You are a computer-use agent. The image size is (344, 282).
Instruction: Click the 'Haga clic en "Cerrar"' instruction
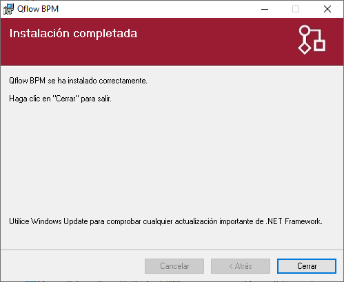click(x=60, y=99)
